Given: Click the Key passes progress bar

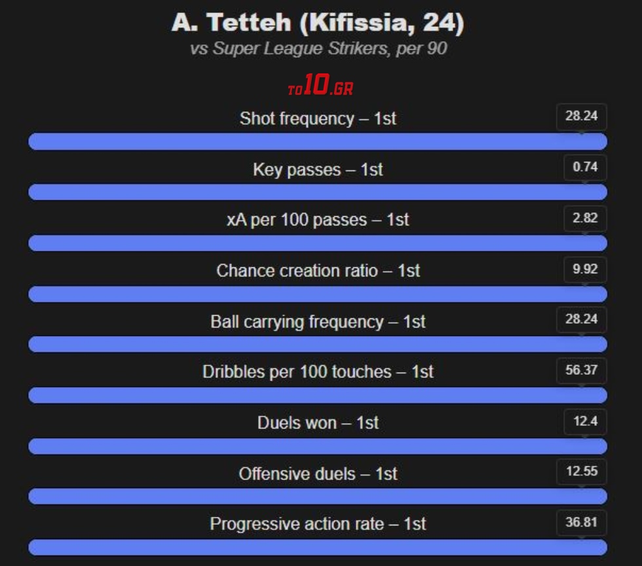Looking at the screenshot, I should click(x=318, y=192).
